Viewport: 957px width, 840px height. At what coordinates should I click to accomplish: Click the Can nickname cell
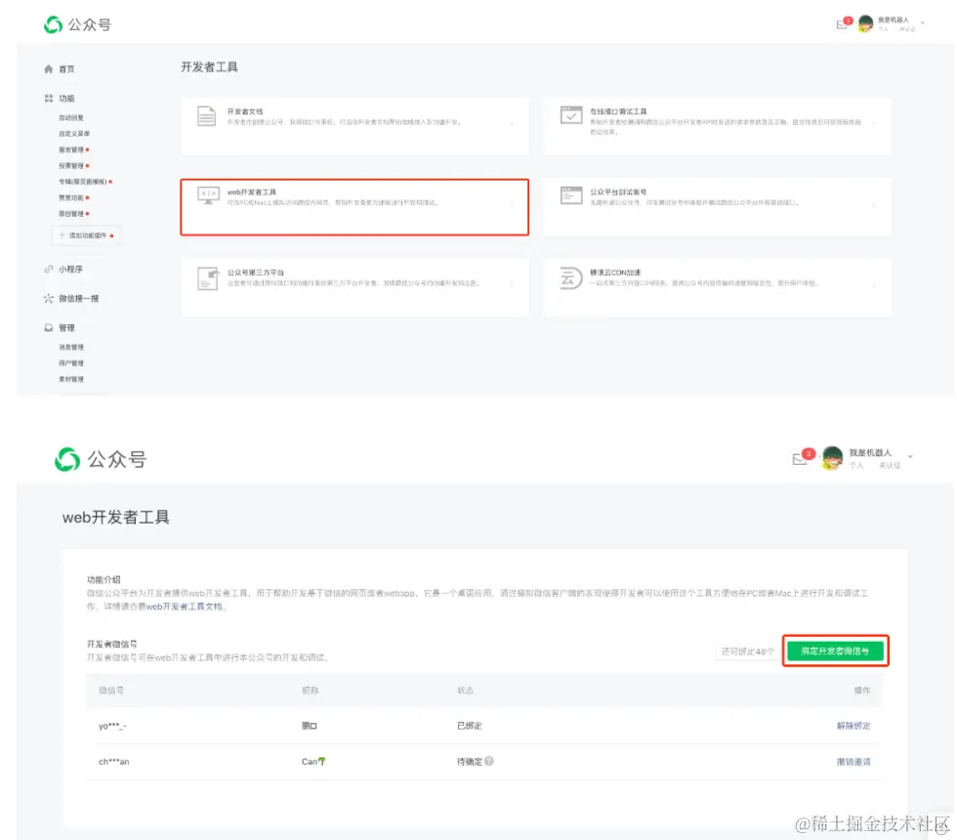(x=313, y=761)
